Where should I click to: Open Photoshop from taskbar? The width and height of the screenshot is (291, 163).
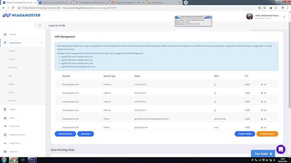tap(32, 160)
